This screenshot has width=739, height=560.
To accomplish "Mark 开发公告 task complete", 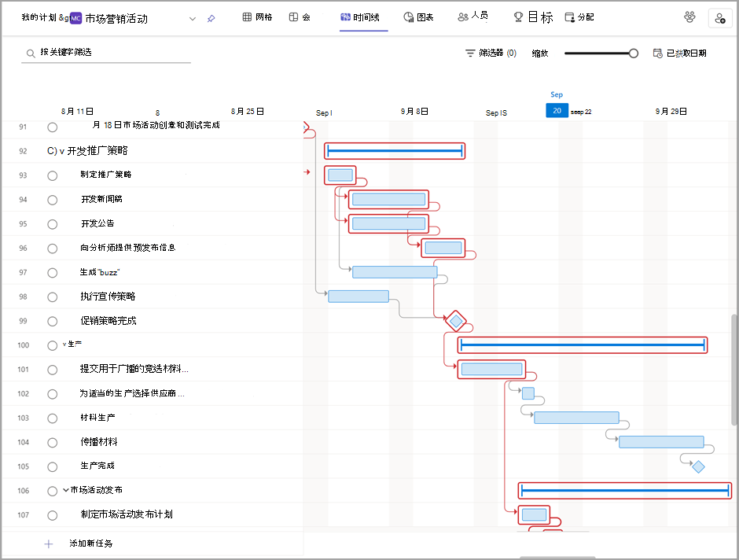I will point(53,224).
